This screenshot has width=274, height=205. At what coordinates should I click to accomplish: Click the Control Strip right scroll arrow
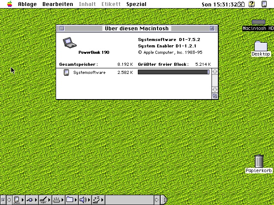click(x=157, y=200)
